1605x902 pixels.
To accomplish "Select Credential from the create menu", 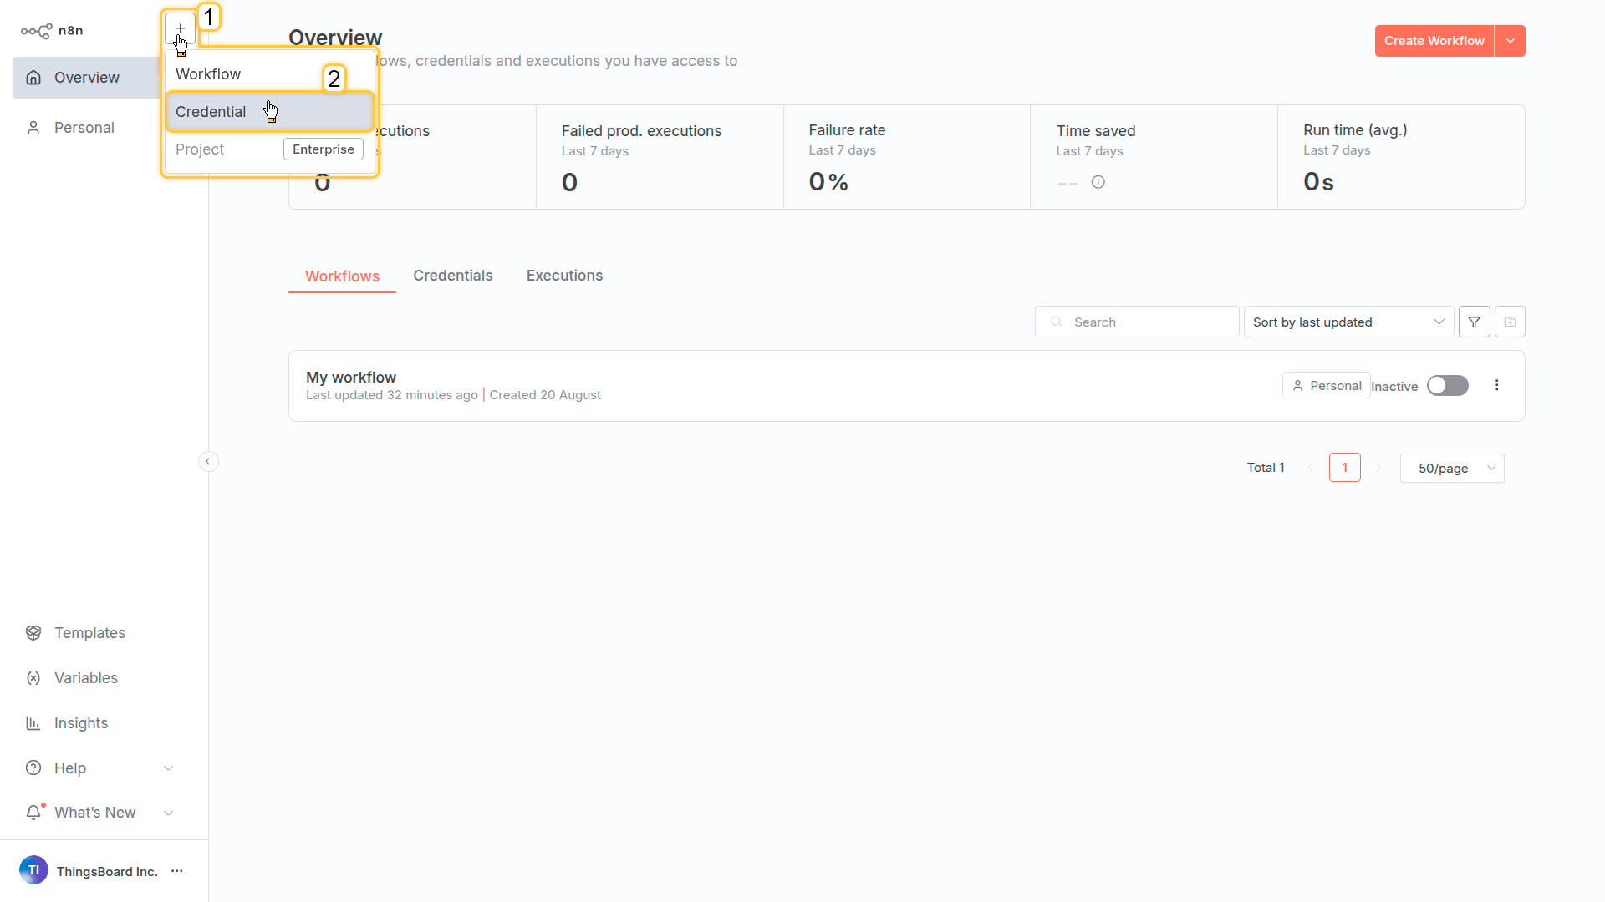I will tap(211, 112).
